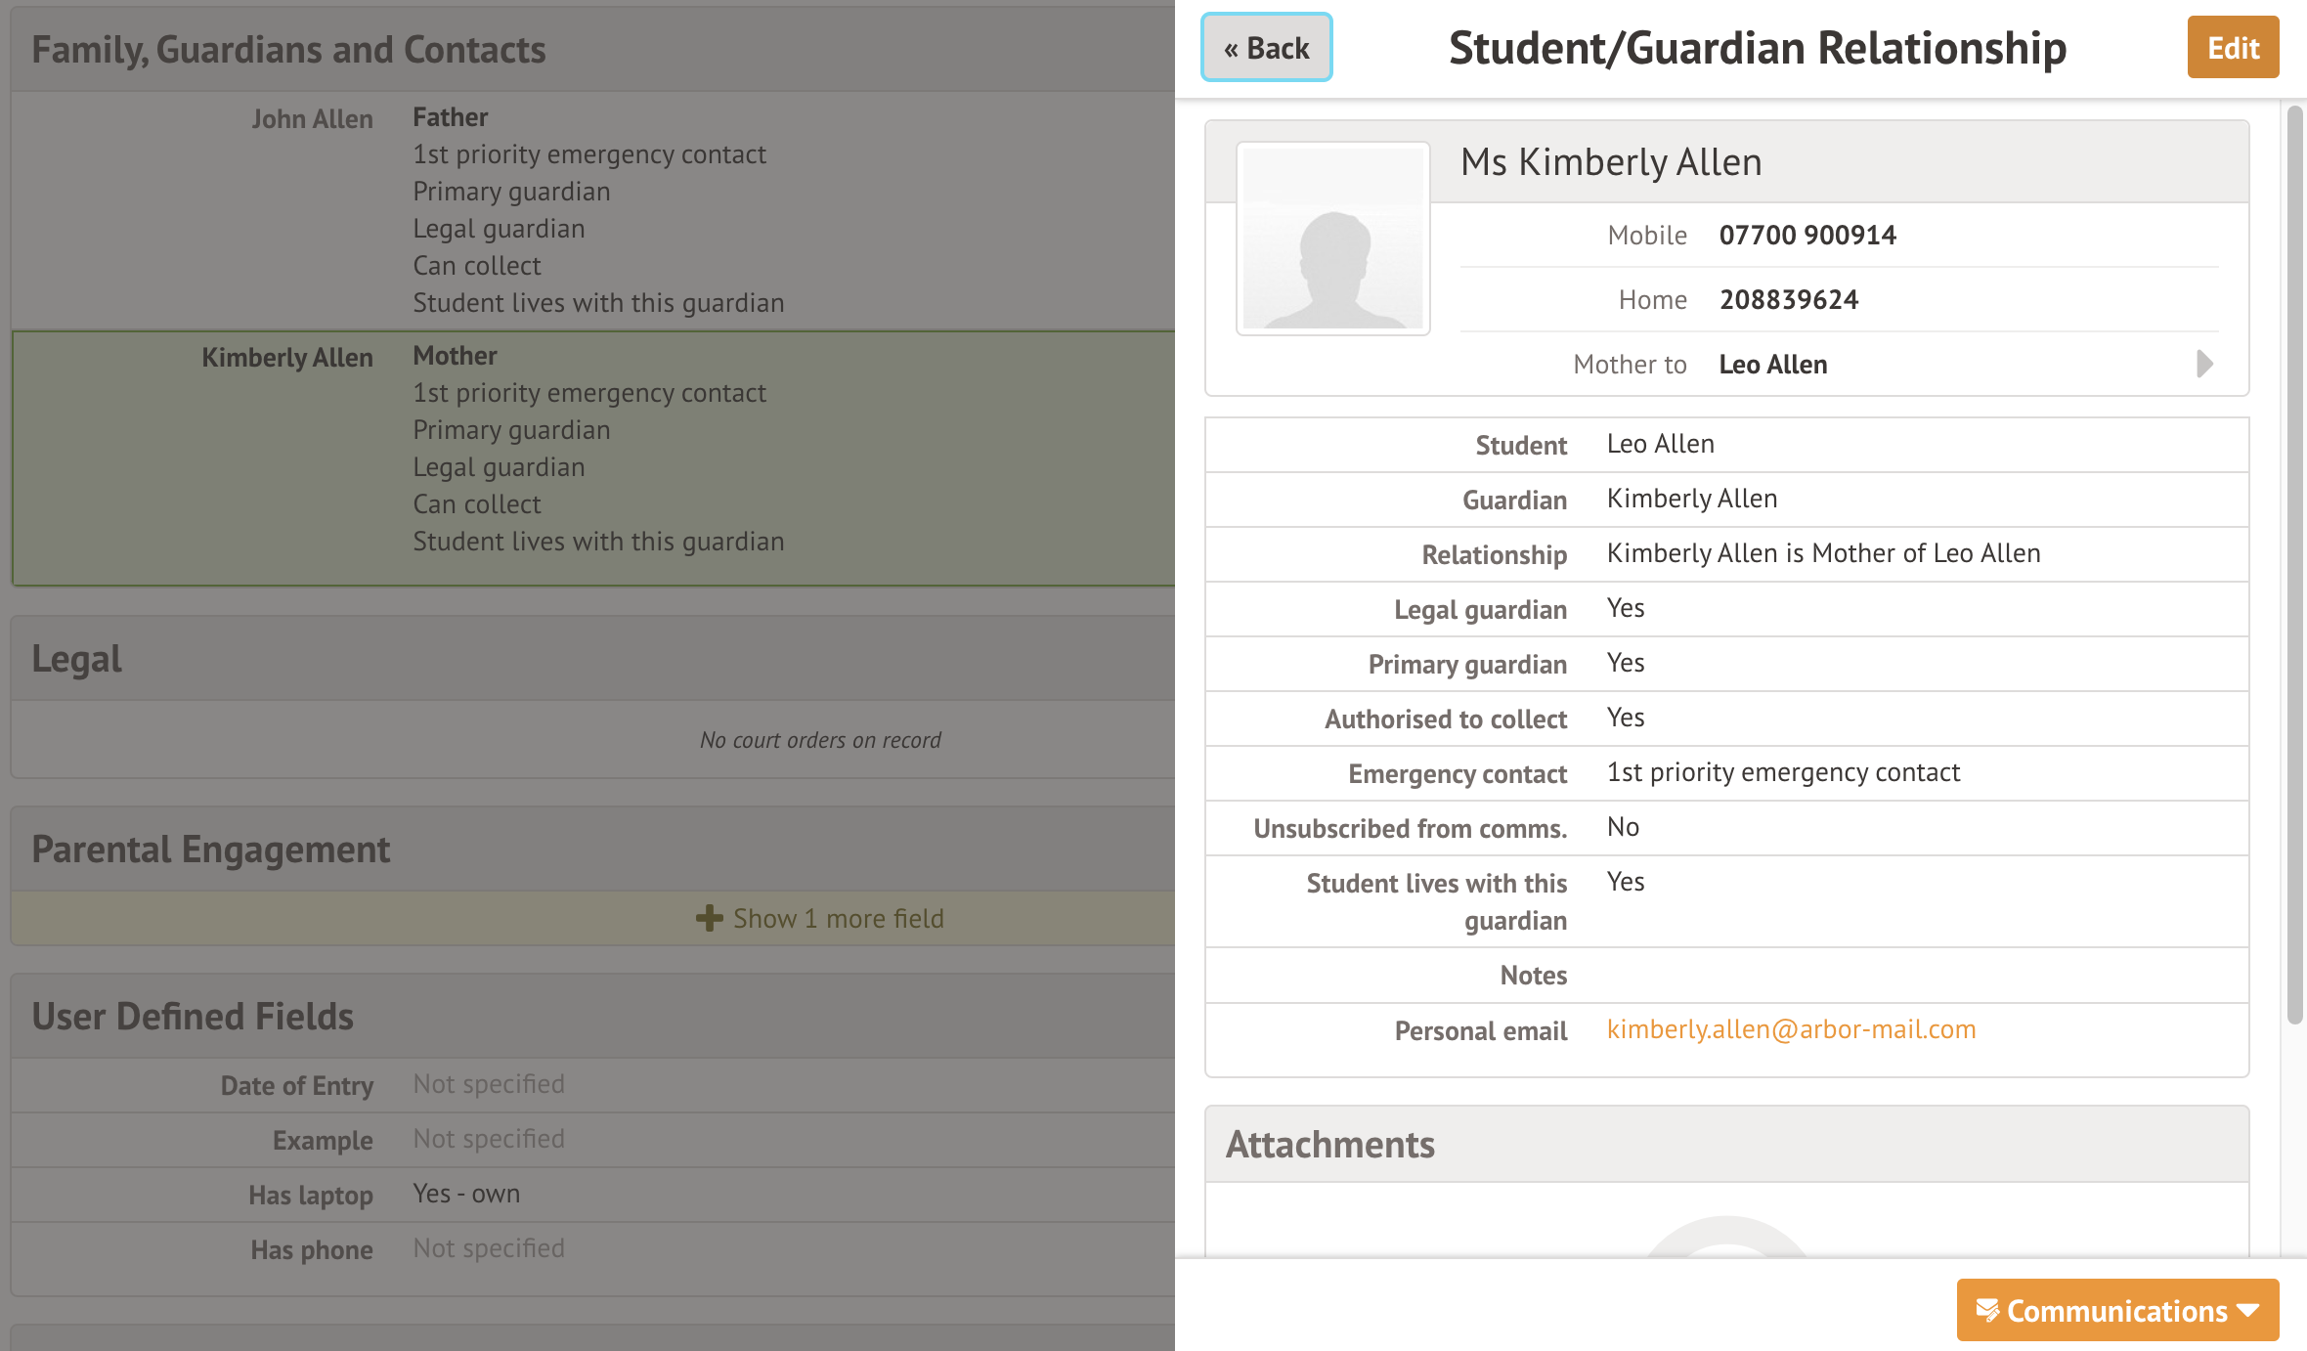The height and width of the screenshot is (1351, 2307).
Task: Click the Has laptop field row
Action: [x=465, y=1195]
